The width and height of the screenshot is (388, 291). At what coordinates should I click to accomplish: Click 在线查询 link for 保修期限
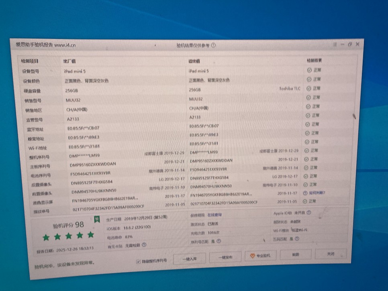pyautogui.click(x=214, y=215)
